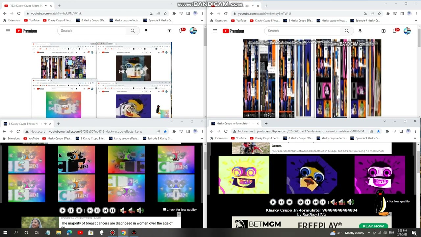Open Chrome three-dot menu in 8 Klasky Effects window
This screenshot has height=237, width=421.
[x=202, y=131]
